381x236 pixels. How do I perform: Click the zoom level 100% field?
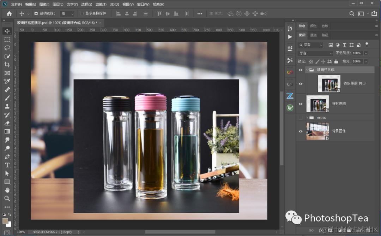21,232
